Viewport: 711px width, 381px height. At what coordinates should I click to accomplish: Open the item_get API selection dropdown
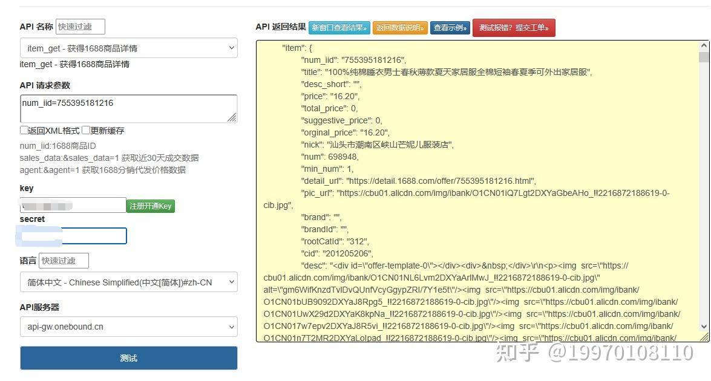point(128,48)
